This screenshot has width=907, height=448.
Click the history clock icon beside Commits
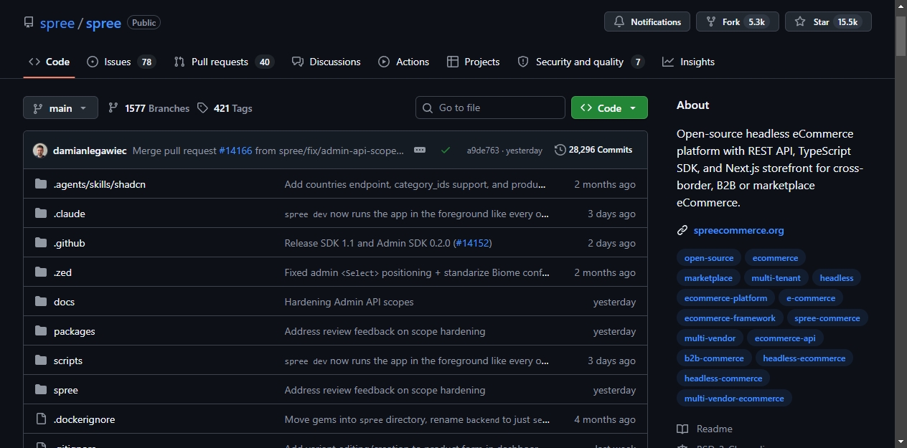pos(560,150)
